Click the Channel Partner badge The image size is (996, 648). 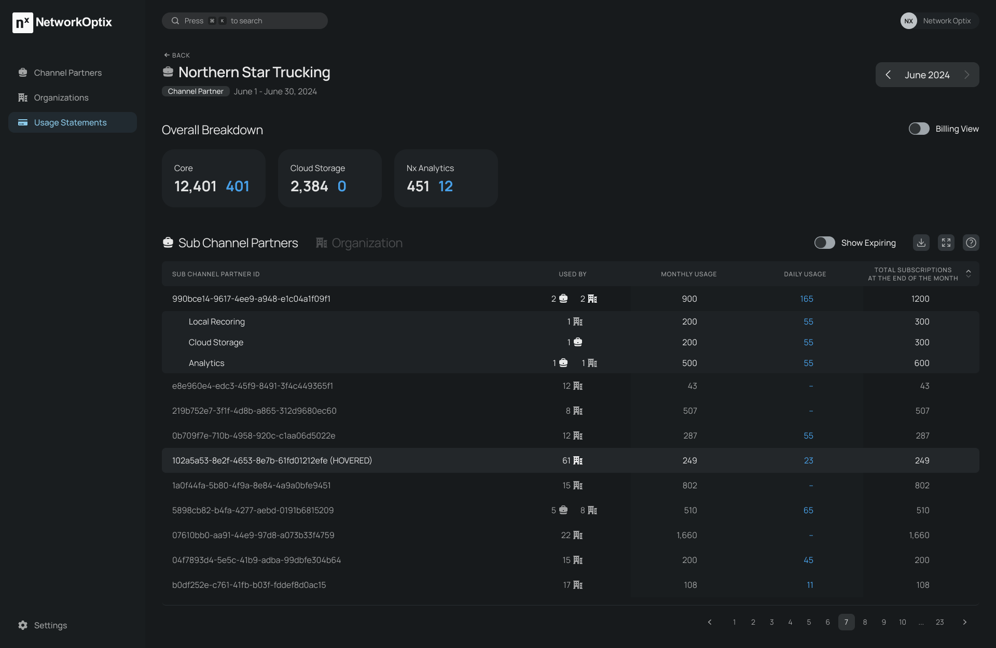tap(196, 91)
